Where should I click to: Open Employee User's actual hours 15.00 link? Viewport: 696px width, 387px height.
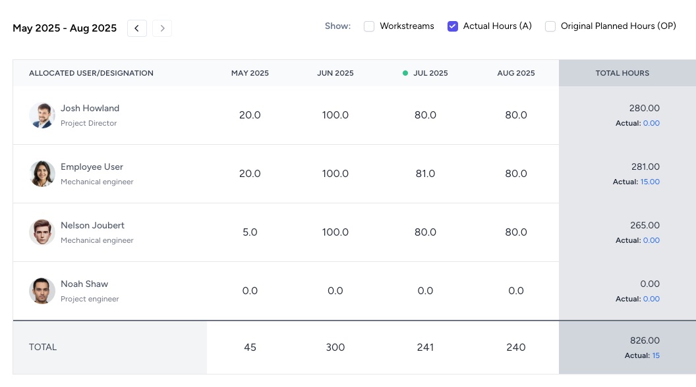tap(650, 182)
